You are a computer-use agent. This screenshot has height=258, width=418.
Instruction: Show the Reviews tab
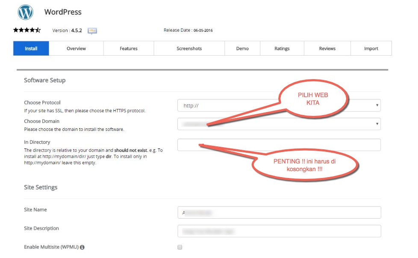click(x=327, y=48)
